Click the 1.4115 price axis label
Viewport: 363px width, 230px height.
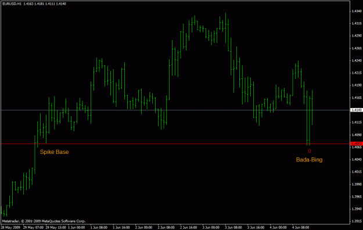357,123
